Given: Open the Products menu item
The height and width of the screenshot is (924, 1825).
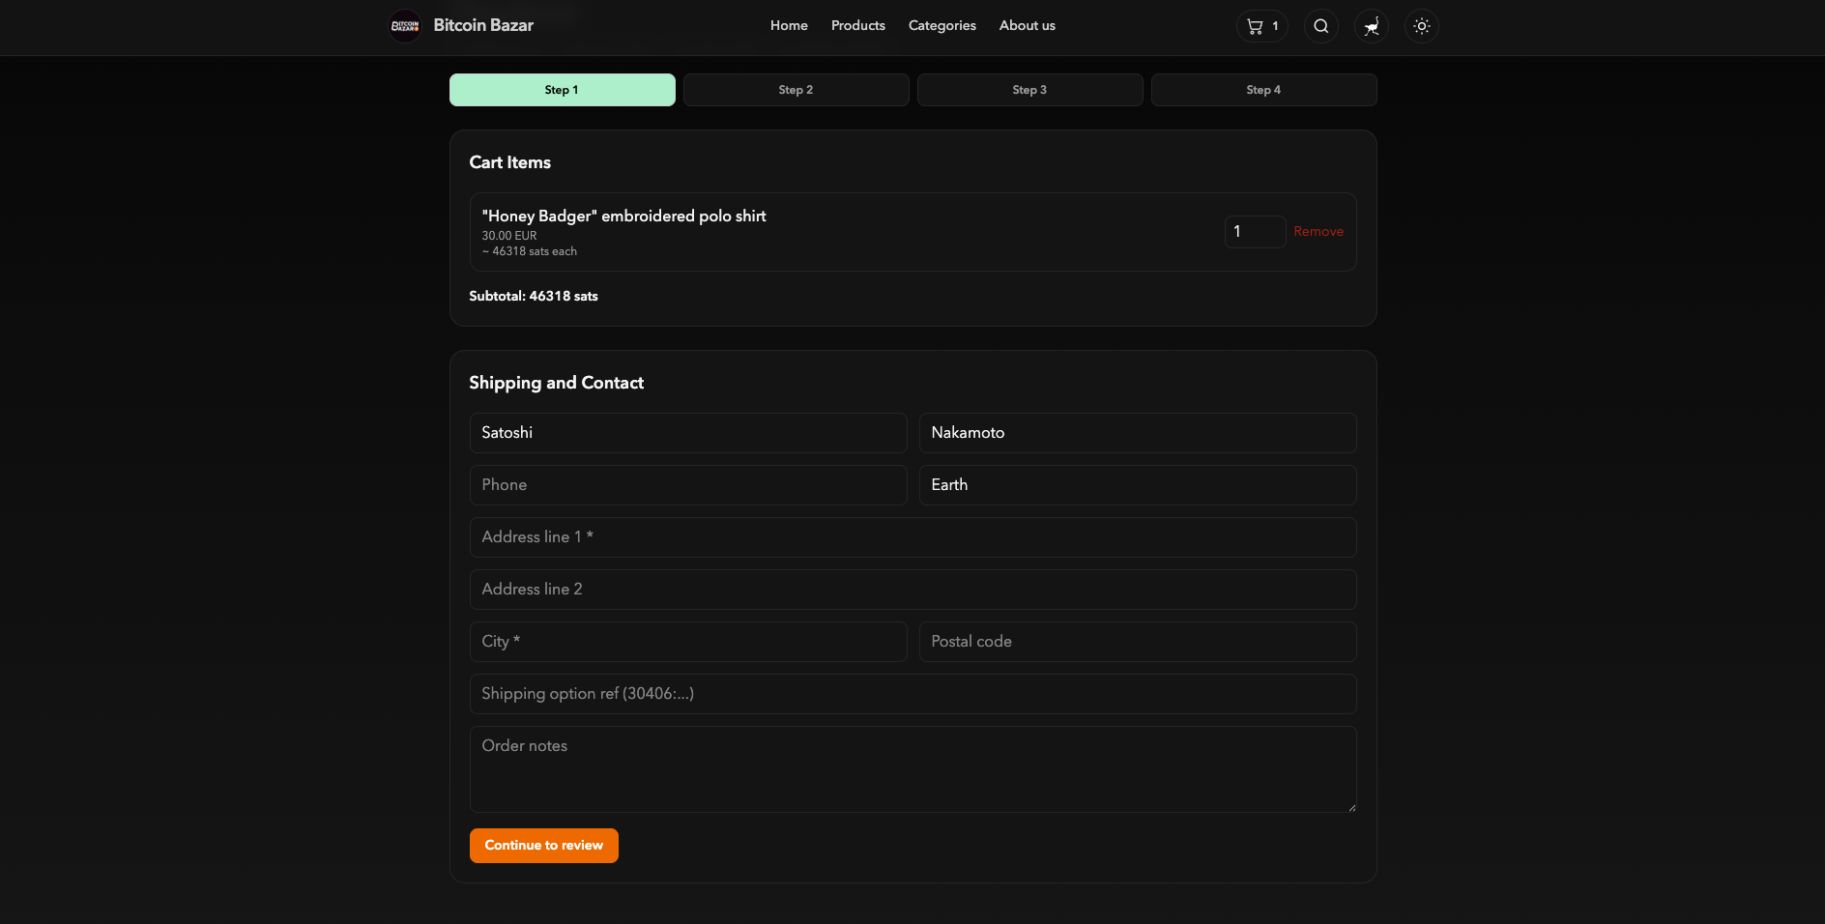Looking at the screenshot, I should pyautogui.click(x=858, y=26).
